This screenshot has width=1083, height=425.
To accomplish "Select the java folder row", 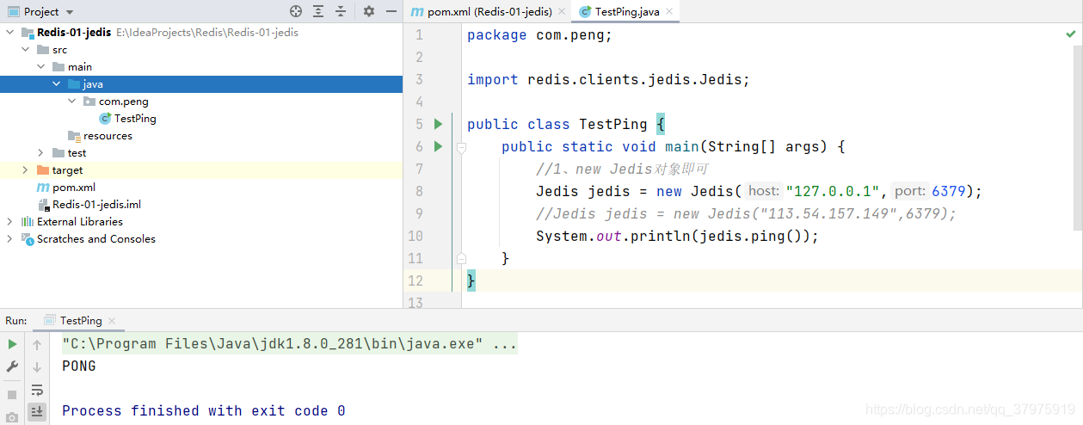I will click(x=200, y=84).
